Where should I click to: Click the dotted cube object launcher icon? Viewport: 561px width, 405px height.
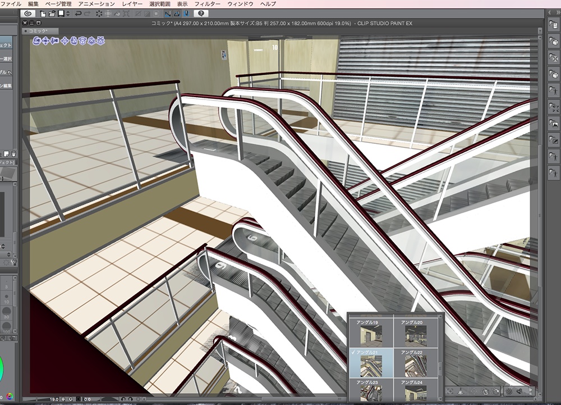485,392
